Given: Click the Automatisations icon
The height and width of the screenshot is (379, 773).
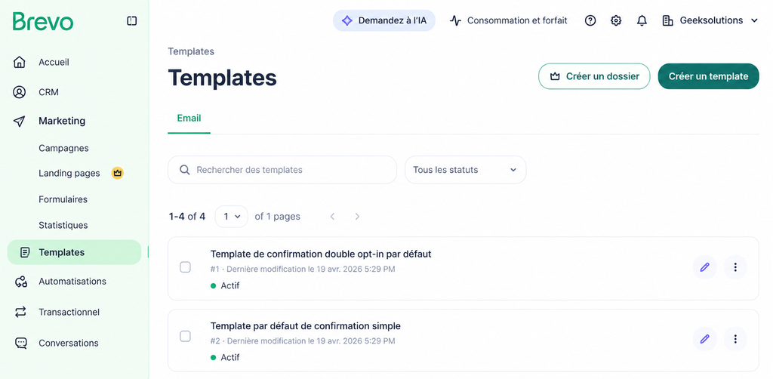Looking at the screenshot, I should pos(20,282).
